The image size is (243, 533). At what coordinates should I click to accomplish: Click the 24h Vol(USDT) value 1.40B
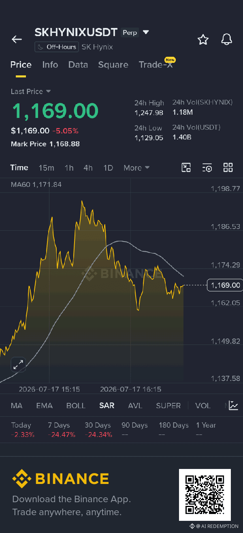182,137
